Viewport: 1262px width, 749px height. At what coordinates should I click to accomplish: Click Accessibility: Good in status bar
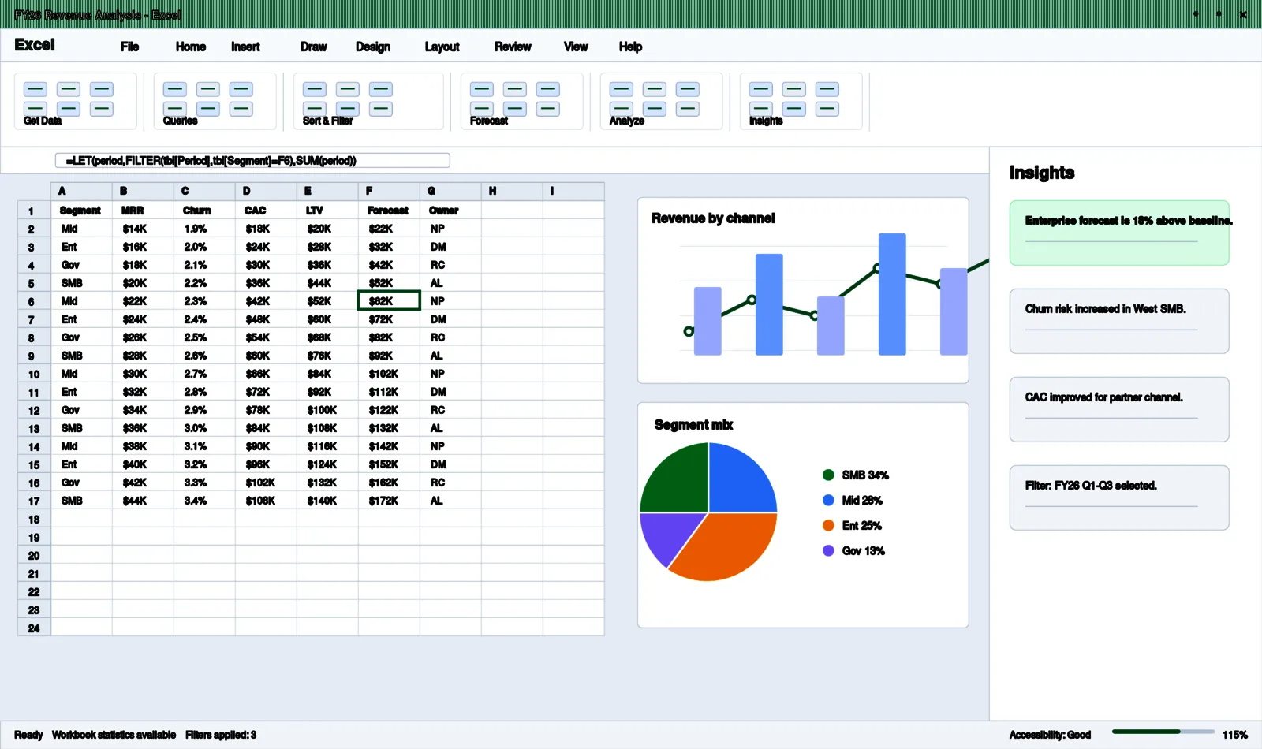pos(1050,735)
